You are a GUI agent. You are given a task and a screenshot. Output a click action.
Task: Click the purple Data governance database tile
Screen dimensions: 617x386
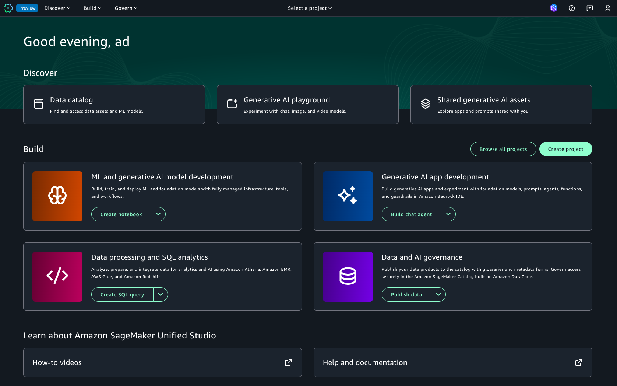point(348,277)
